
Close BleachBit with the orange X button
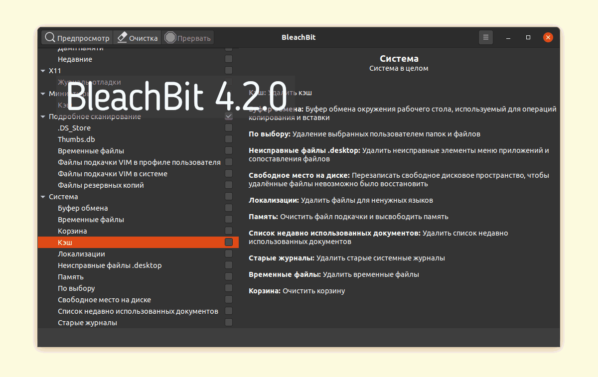548,37
